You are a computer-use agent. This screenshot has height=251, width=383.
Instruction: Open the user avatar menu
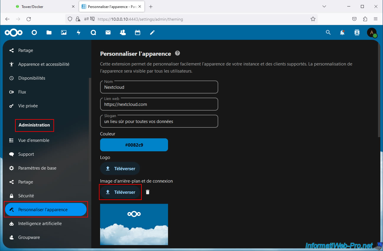[x=372, y=33]
